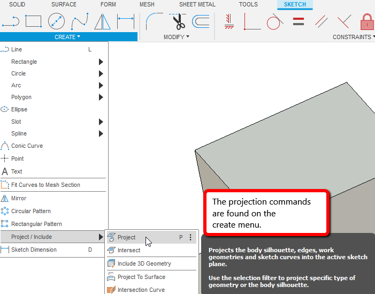Viewport: 375px width, 294px height.
Task: Select the Center Diameter Circle toolbar icon
Action: (56, 21)
